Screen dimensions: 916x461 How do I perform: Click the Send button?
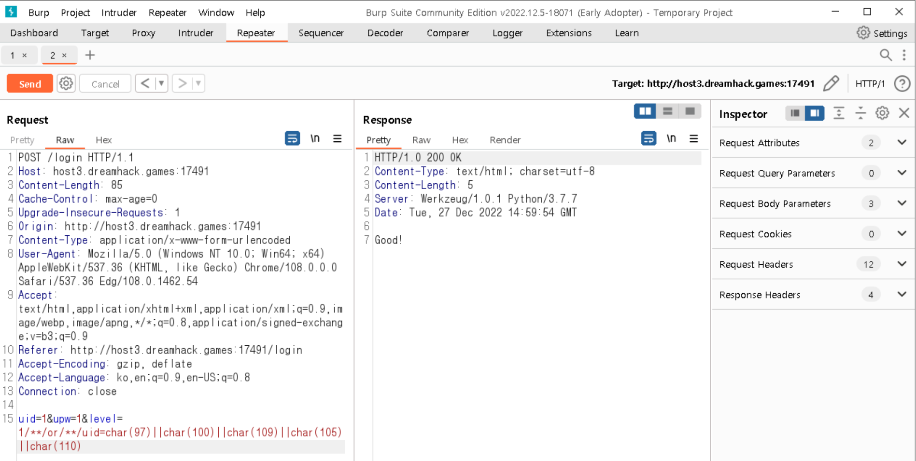30,83
